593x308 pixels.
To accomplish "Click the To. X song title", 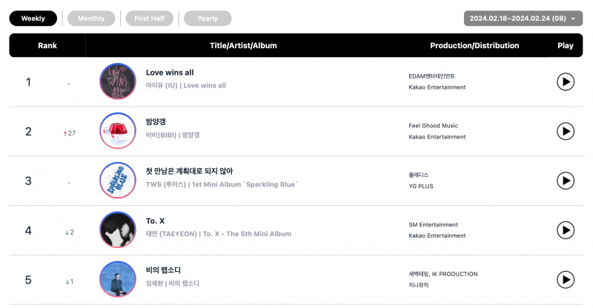I will pyautogui.click(x=156, y=221).
